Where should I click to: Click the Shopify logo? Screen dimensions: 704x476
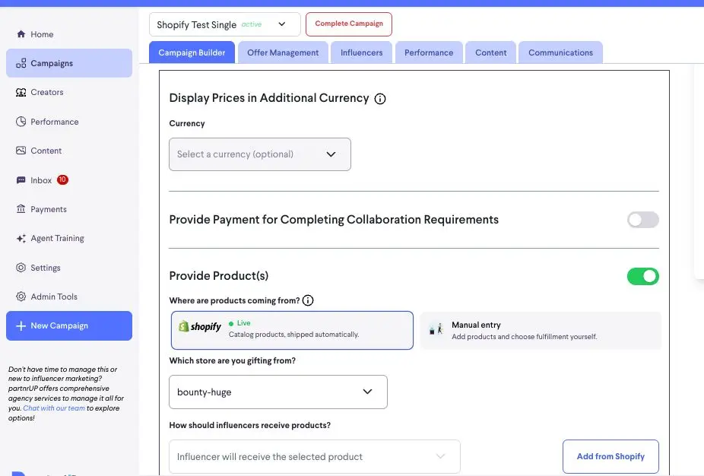coord(200,326)
